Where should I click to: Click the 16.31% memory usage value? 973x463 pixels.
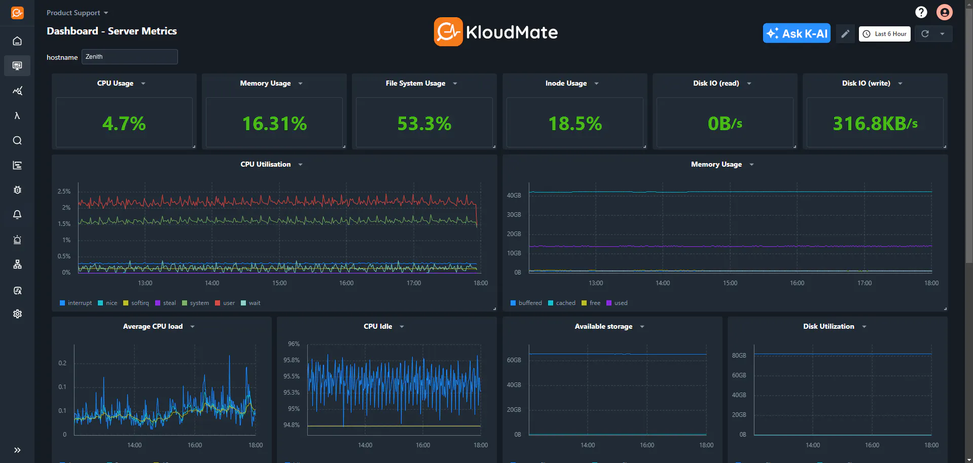[x=274, y=124]
